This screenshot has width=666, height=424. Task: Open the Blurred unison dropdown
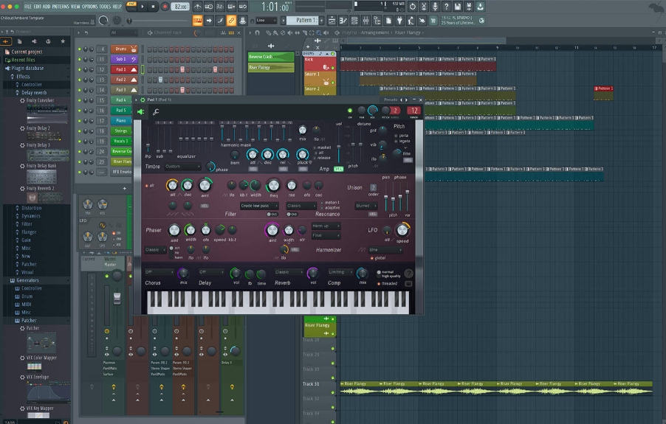pyautogui.click(x=366, y=206)
